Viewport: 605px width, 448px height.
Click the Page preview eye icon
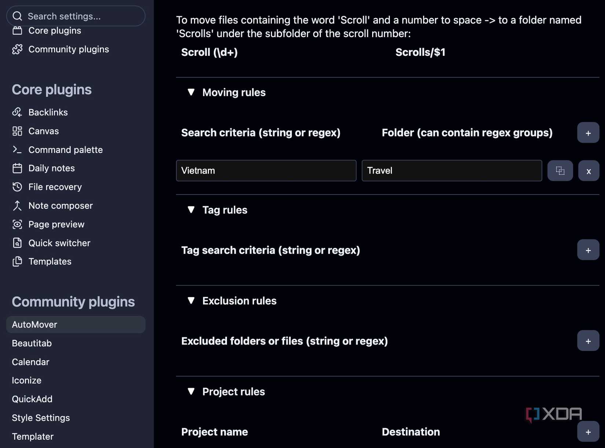(x=17, y=224)
